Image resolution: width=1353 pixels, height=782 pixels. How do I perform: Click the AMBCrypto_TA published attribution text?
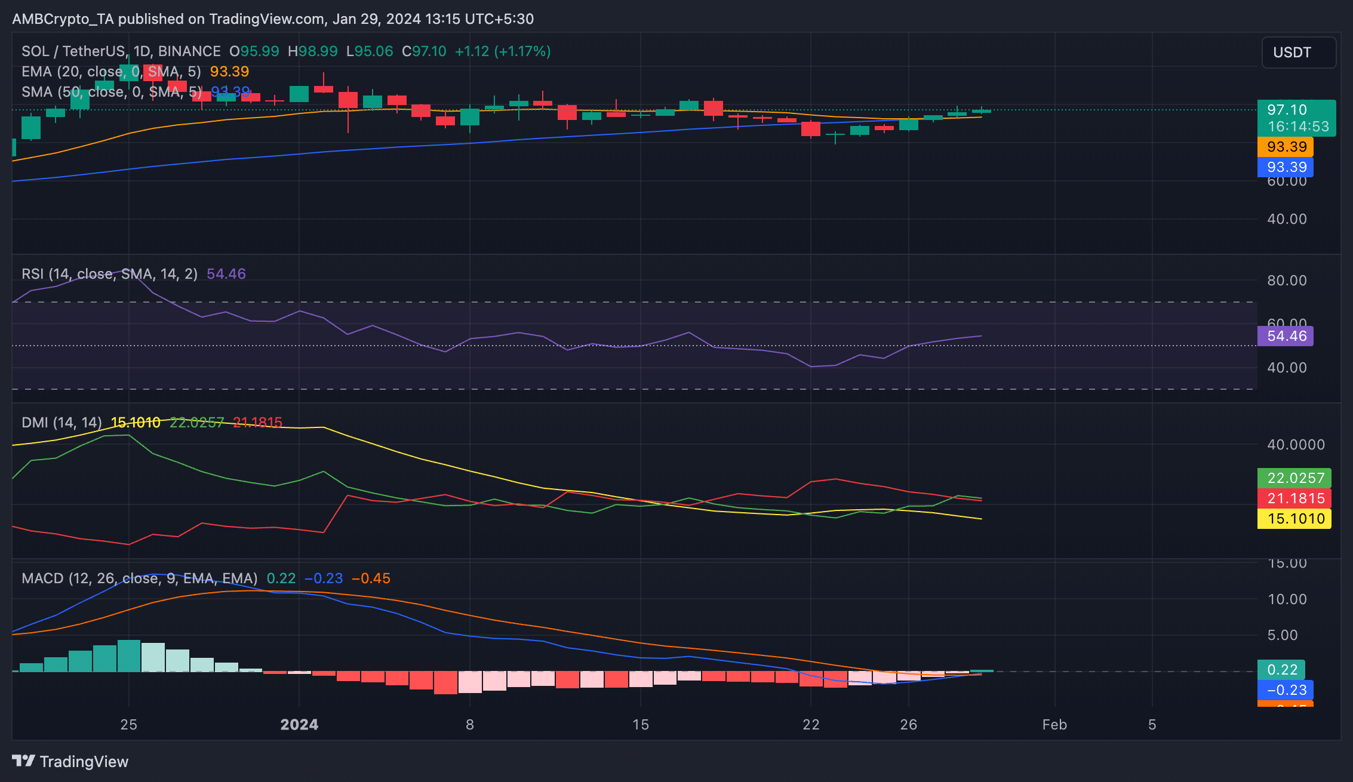[x=273, y=19]
